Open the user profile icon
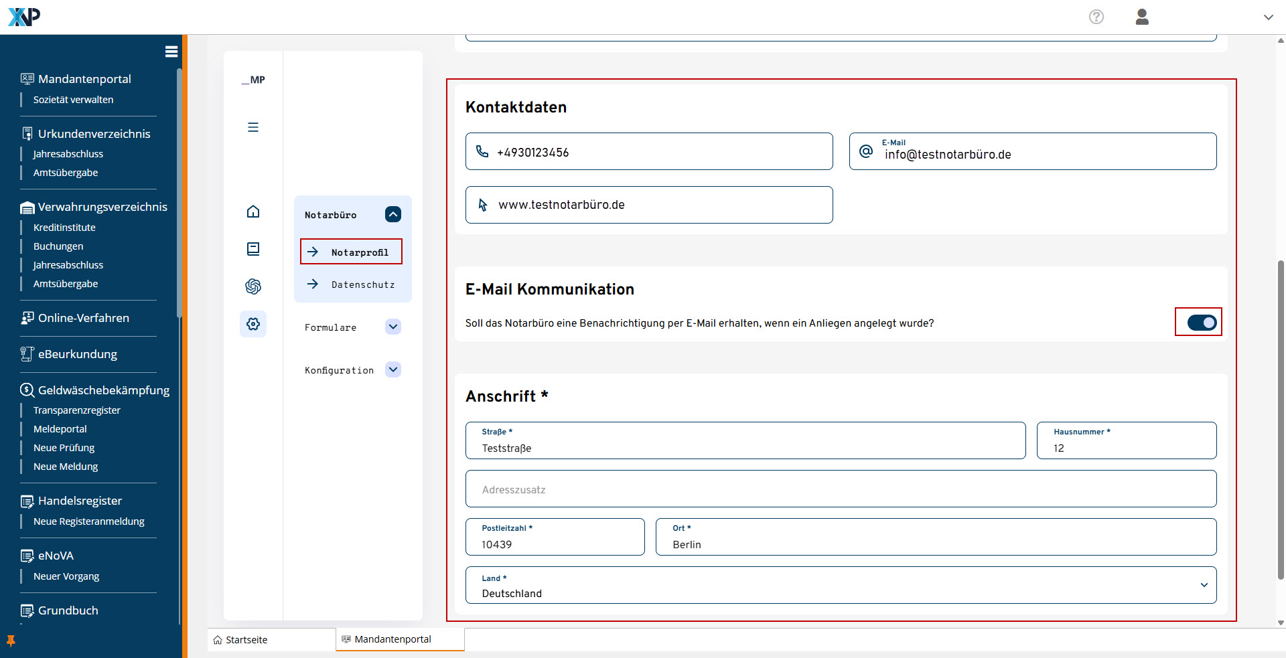The height and width of the screenshot is (658, 1286). (x=1142, y=17)
